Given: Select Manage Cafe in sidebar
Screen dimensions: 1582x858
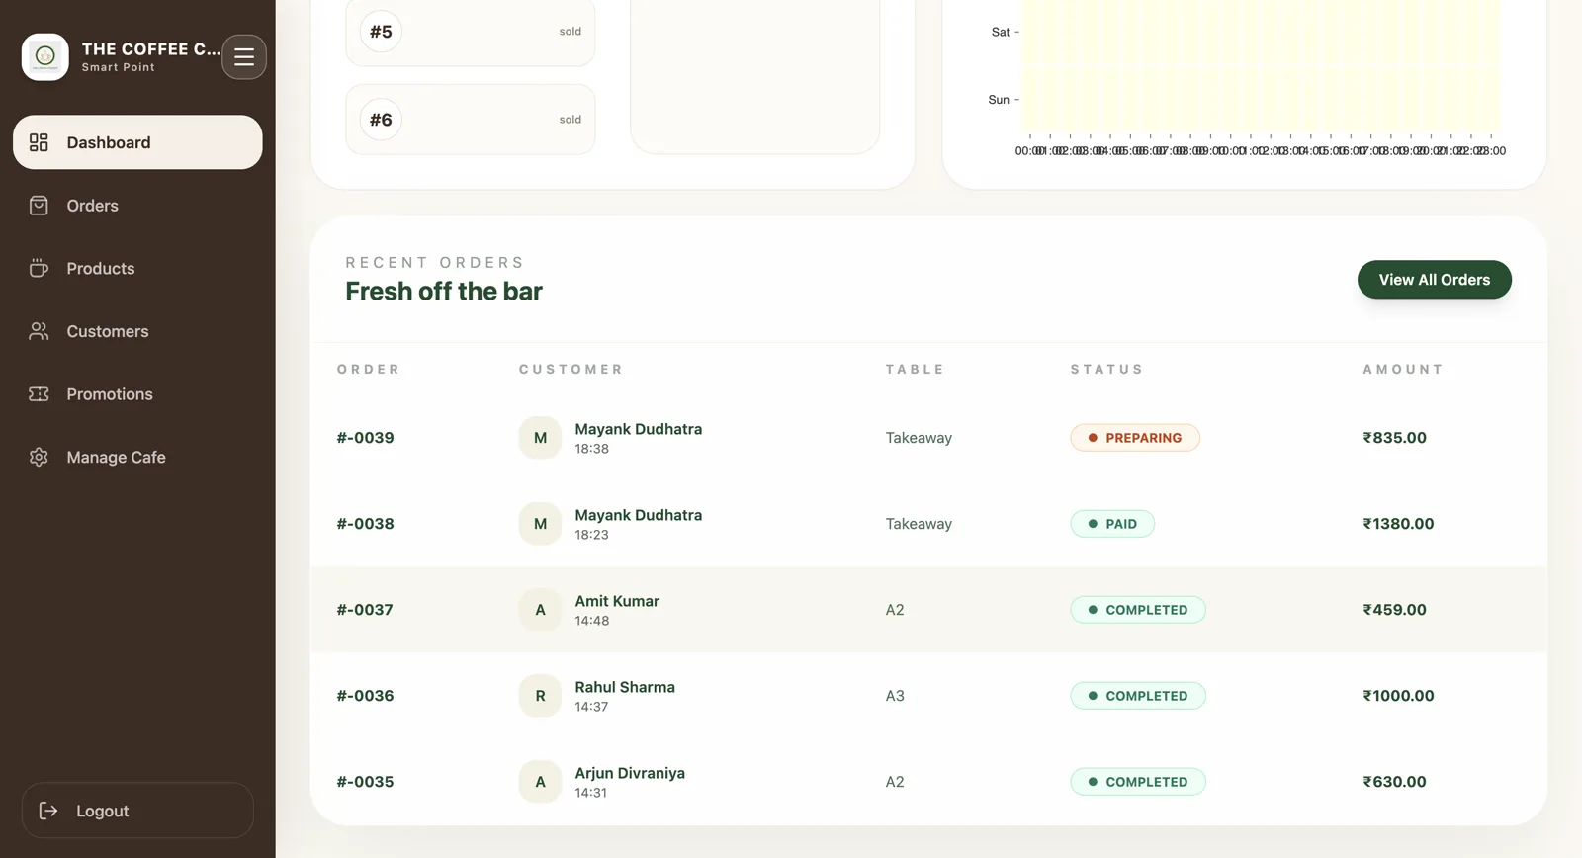Looking at the screenshot, I should point(137,457).
